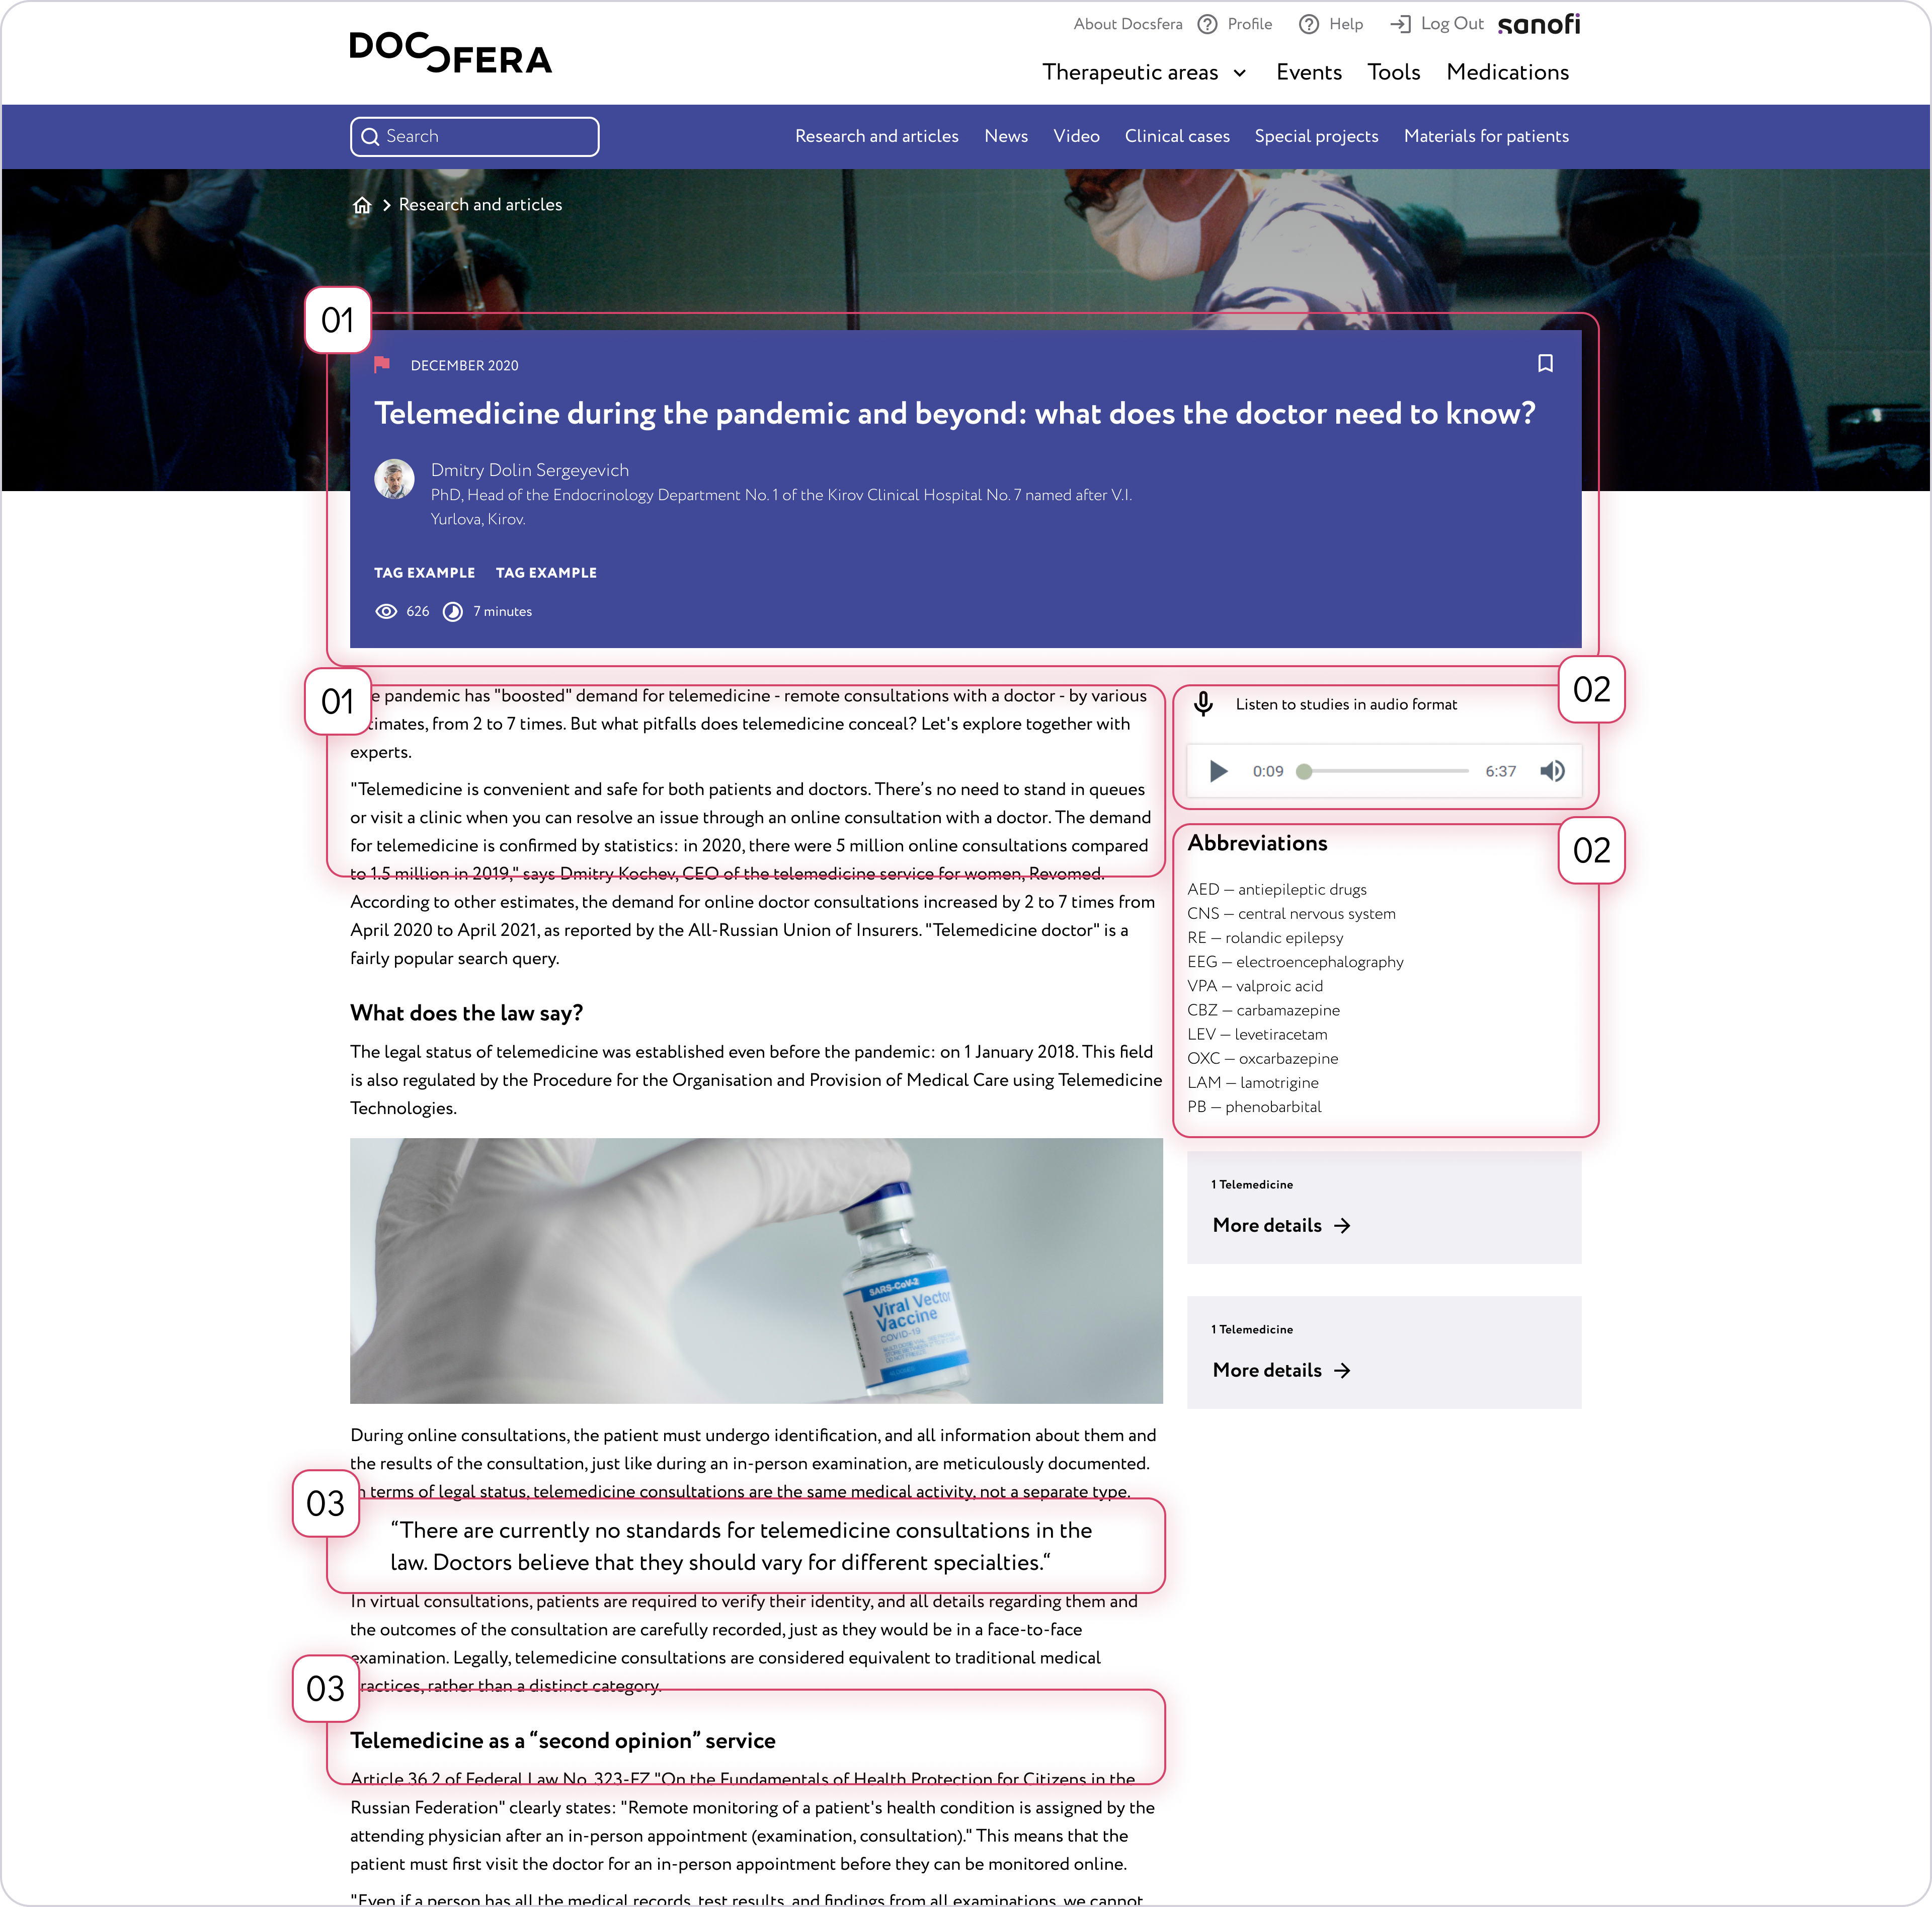Click the 'VPA — valproic acid' abbreviation

[x=1255, y=985]
